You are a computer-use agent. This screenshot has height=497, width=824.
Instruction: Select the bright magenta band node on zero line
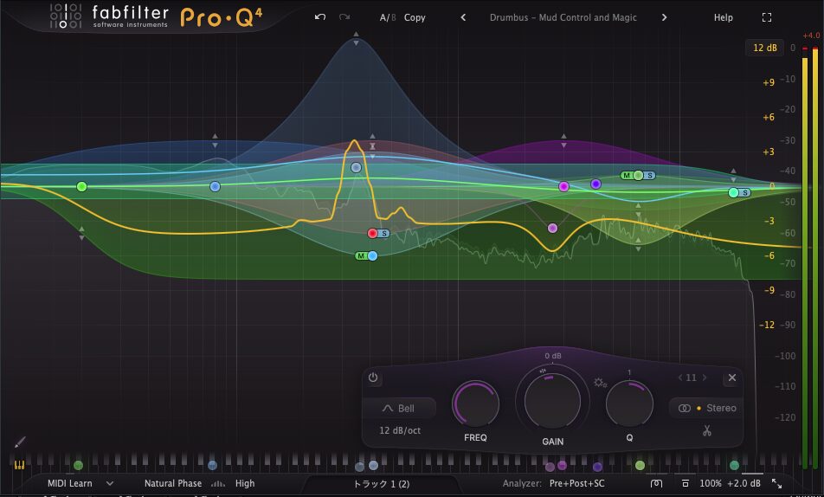563,187
